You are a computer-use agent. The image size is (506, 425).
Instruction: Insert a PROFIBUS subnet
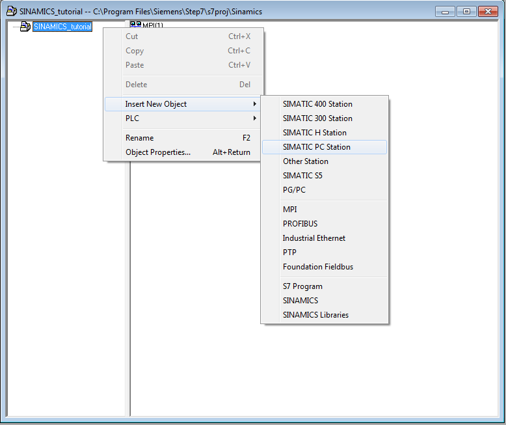tap(325, 224)
